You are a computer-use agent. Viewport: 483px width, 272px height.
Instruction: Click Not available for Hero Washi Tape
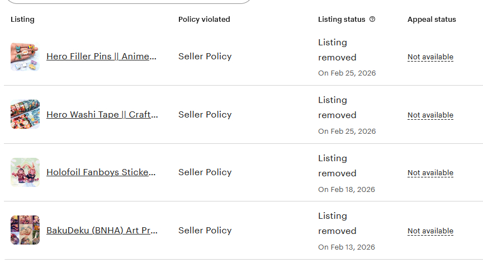[430, 115]
